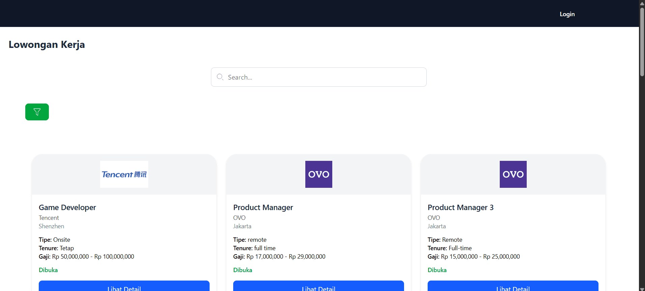Click the Shenzhen location text
This screenshot has height=291, width=645.
pos(51,226)
